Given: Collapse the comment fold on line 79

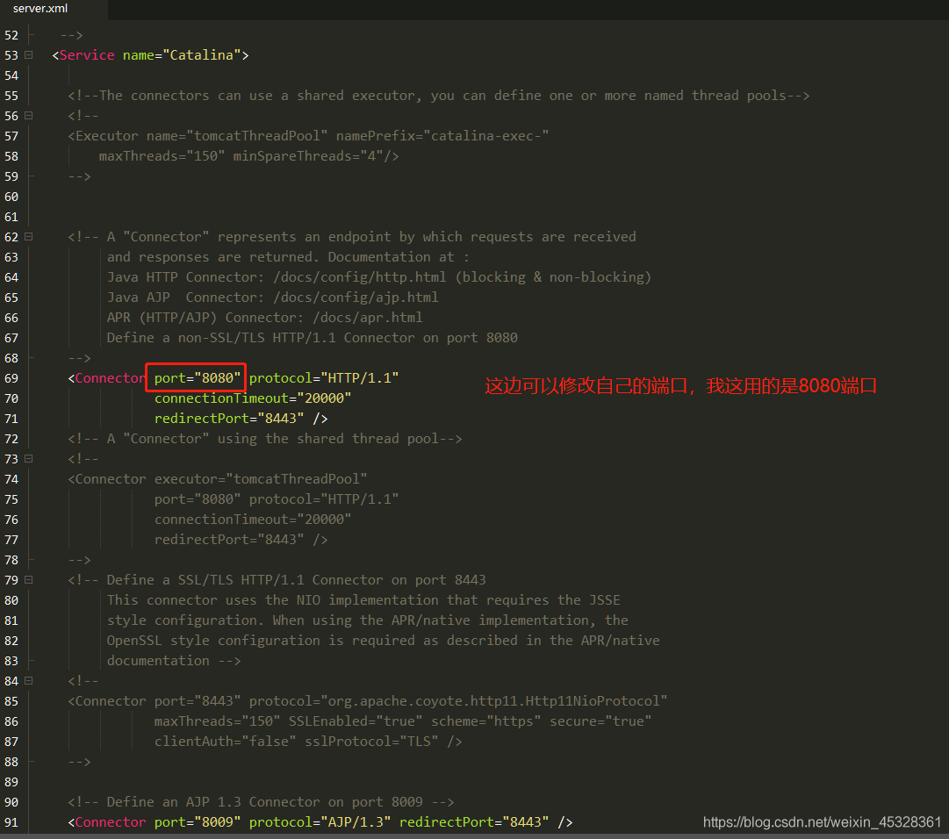Looking at the screenshot, I should click(28, 579).
